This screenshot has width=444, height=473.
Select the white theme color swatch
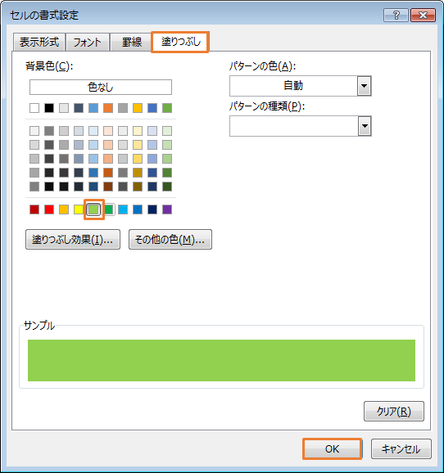pos(34,108)
